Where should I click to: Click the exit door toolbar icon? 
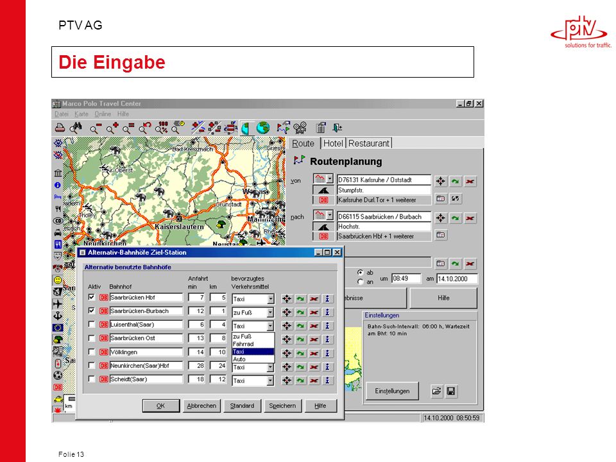[x=337, y=128]
